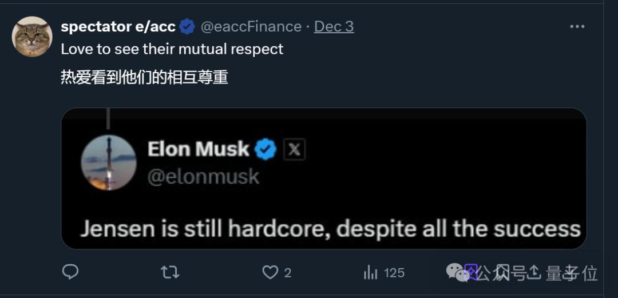This screenshot has width=618, height=298.
Task: Click Elon Musk's blue verified checkmark
Action: (266, 149)
